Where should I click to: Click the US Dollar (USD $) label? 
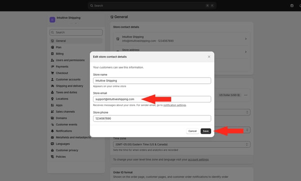(x=230, y=95)
